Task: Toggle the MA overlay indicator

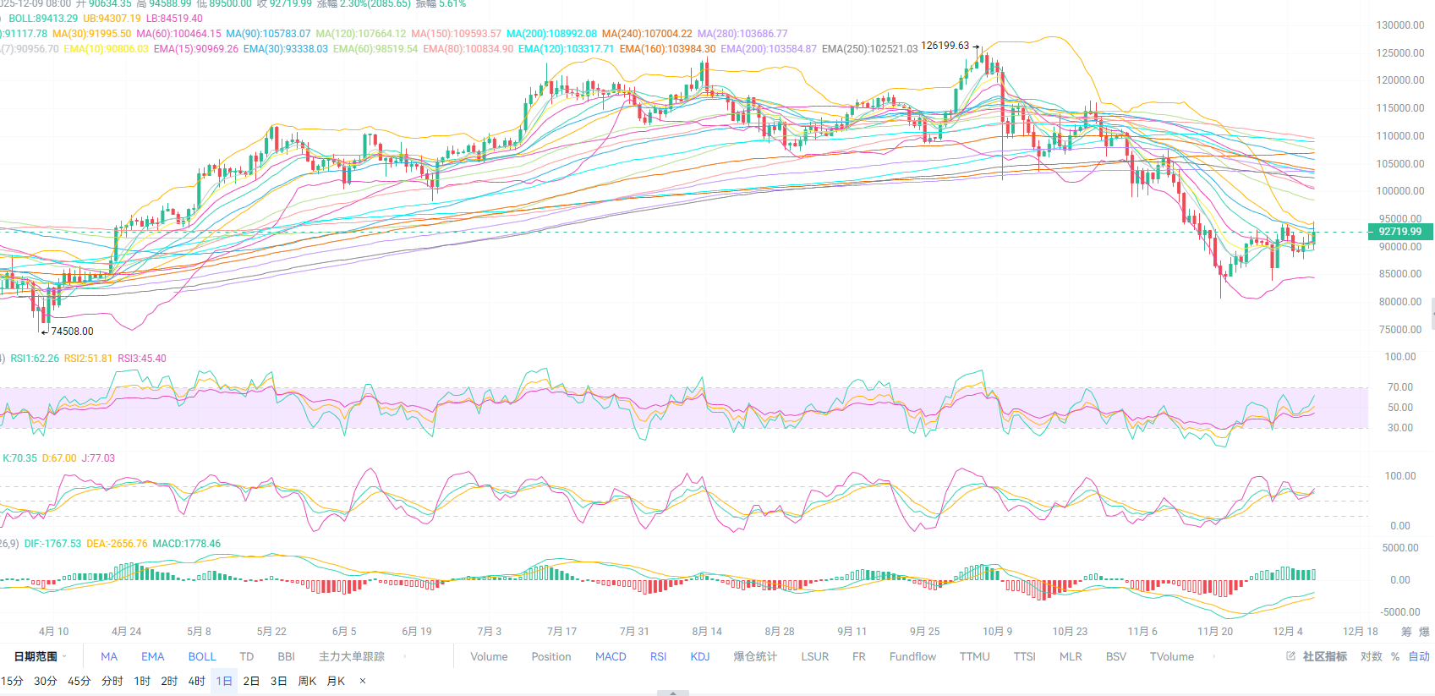Action: click(109, 656)
